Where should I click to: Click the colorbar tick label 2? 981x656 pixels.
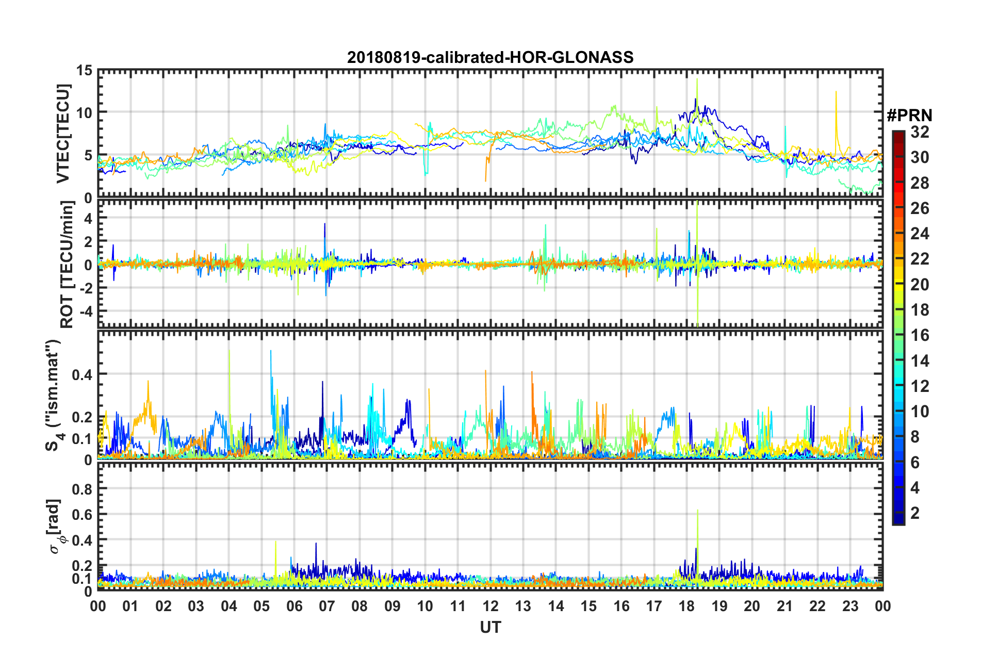[915, 513]
